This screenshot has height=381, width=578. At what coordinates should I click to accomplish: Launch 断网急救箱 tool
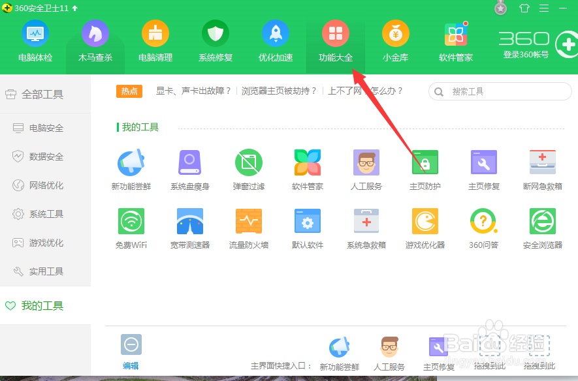click(543, 170)
